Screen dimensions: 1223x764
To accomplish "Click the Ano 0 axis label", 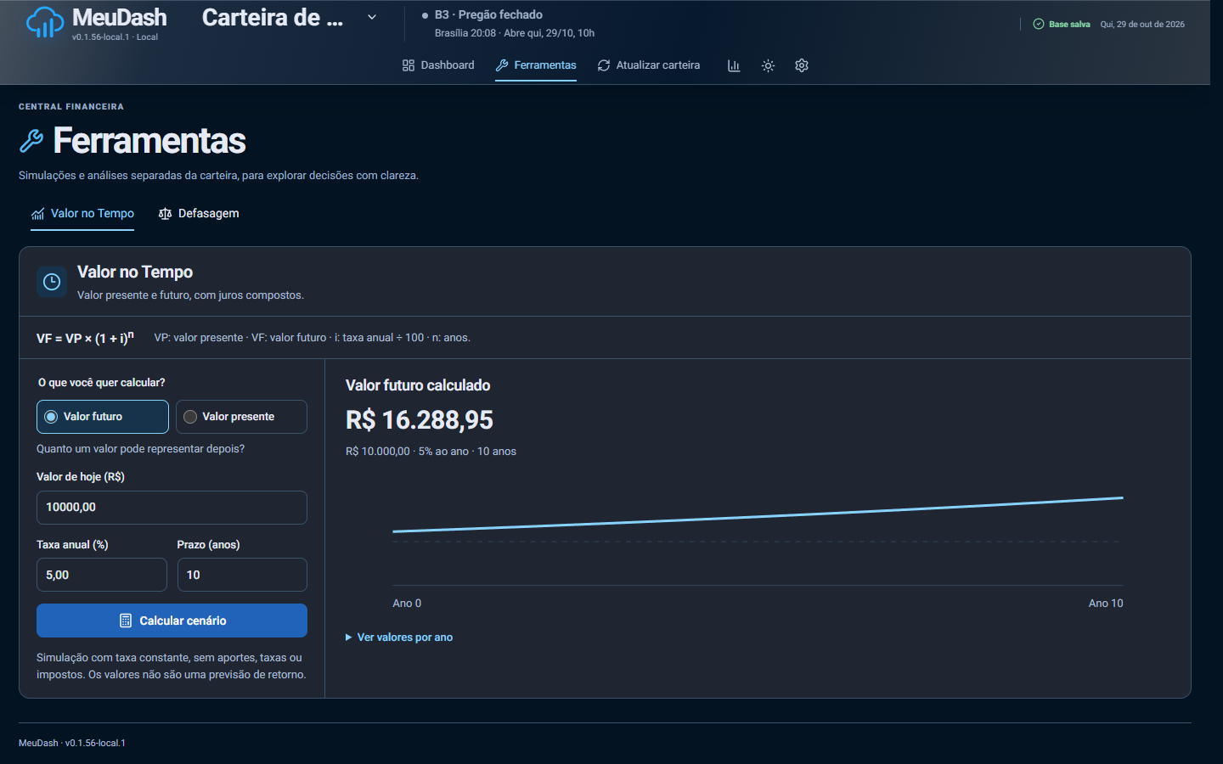I will (x=407, y=604).
